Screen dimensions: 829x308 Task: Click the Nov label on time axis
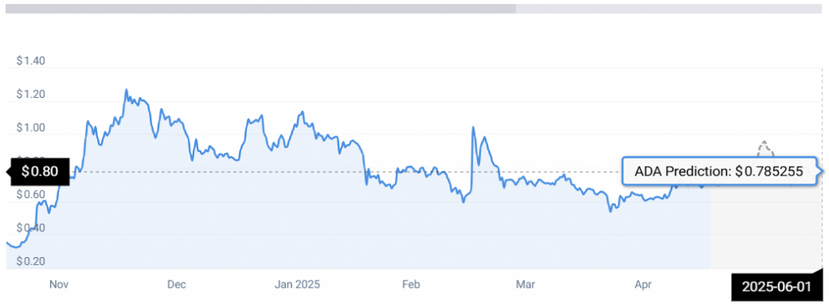tap(60, 285)
